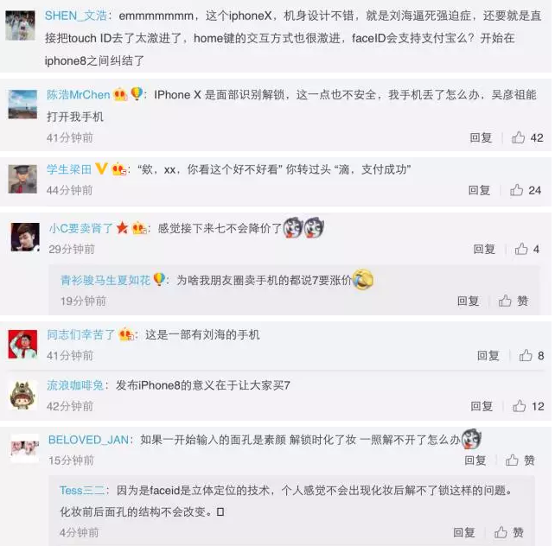Click thumbs-up on 学生梁田's comment
Viewport: 555px width, 546px height.
(517, 190)
